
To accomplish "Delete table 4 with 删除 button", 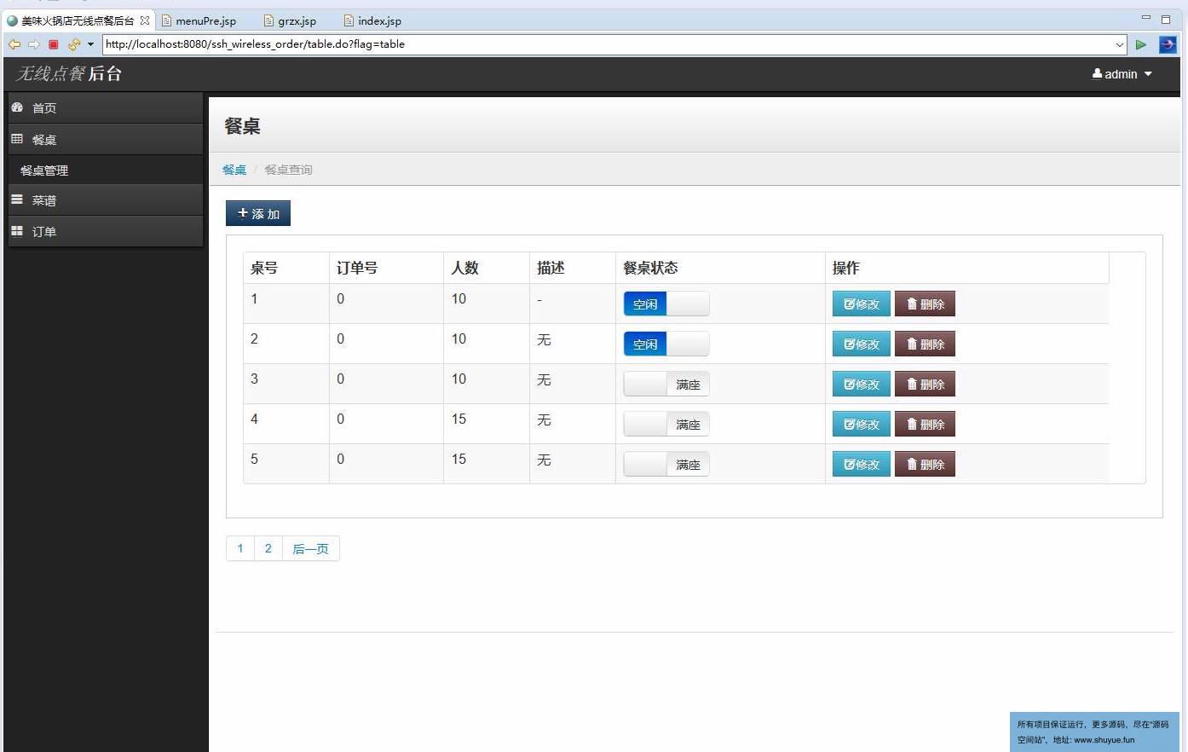I will pyautogui.click(x=925, y=424).
